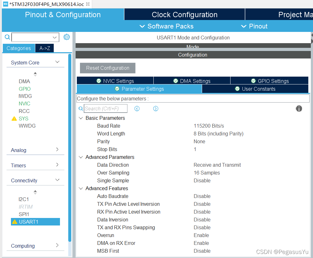Select USART1 under Connectivity
Viewport: 313px width, 258px height.
(35, 222)
